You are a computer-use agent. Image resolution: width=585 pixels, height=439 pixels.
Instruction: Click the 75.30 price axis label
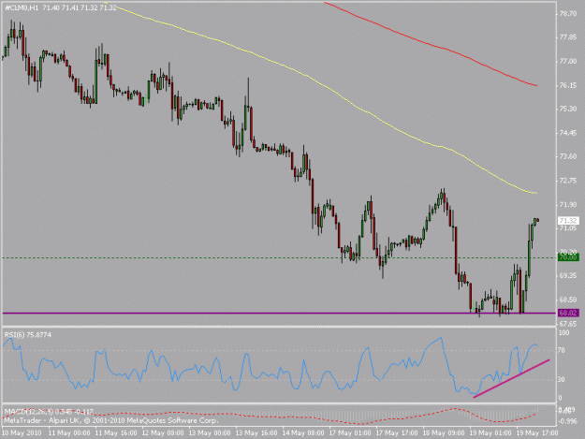568,109
